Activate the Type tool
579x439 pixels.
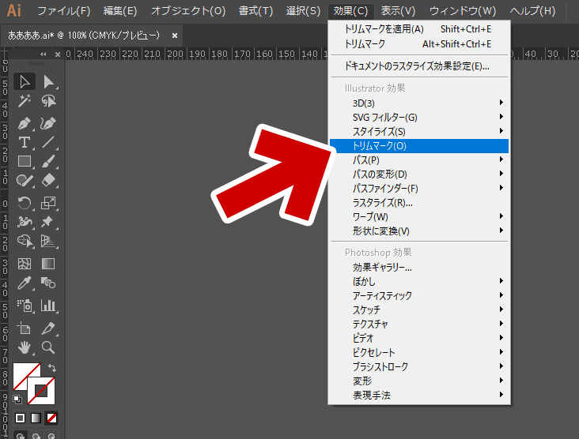coord(25,142)
